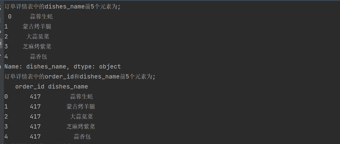
Task: Click 蒜香包 in the order_id table
Action: click(x=82, y=137)
